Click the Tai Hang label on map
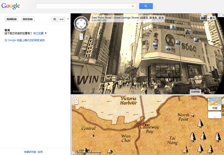The width and height of the screenshot is (224, 155). 172,140
